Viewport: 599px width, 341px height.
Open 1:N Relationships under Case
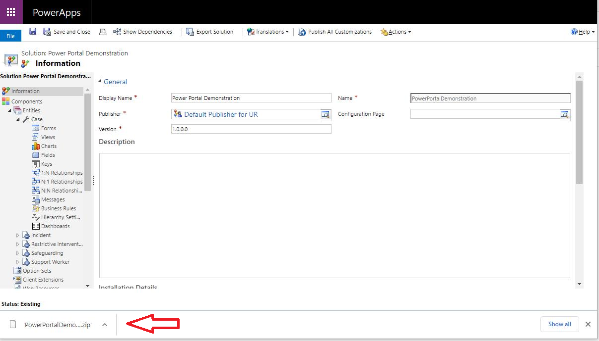62,173
